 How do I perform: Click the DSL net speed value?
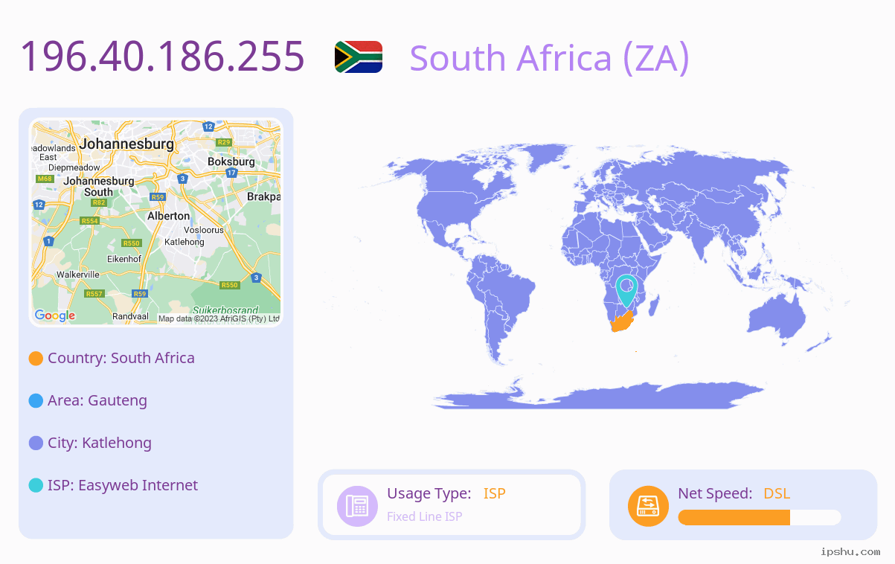pyautogui.click(x=777, y=493)
